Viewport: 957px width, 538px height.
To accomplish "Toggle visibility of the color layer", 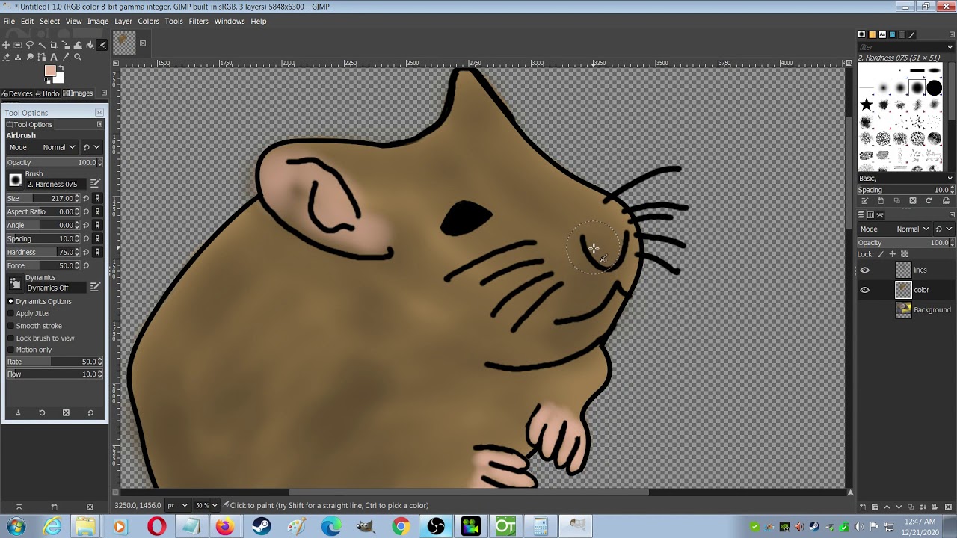I will click(x=865, y=290).
